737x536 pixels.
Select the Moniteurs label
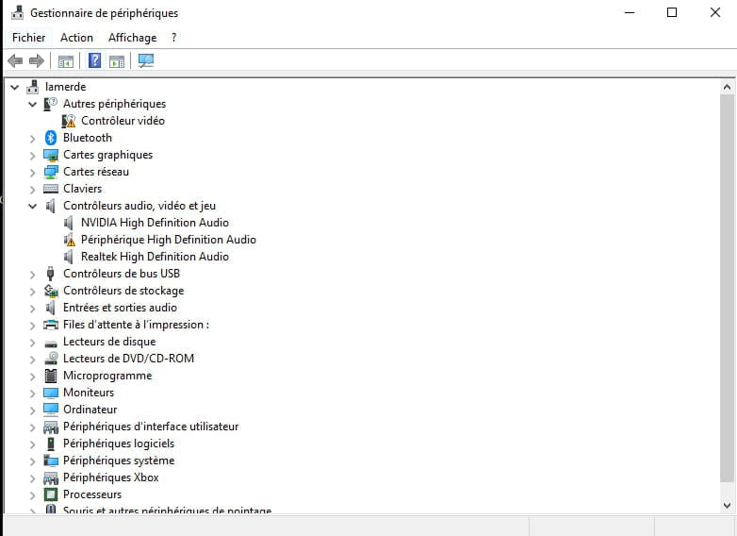tap(89, 393)
